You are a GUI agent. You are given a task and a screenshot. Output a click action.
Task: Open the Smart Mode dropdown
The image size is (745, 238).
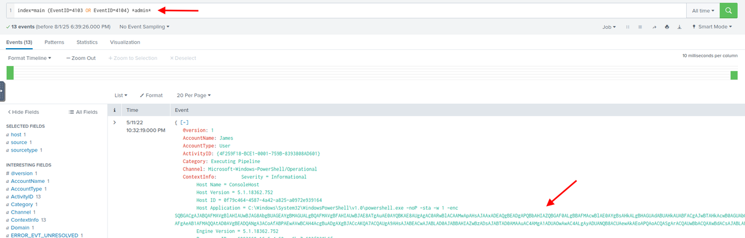713,27
